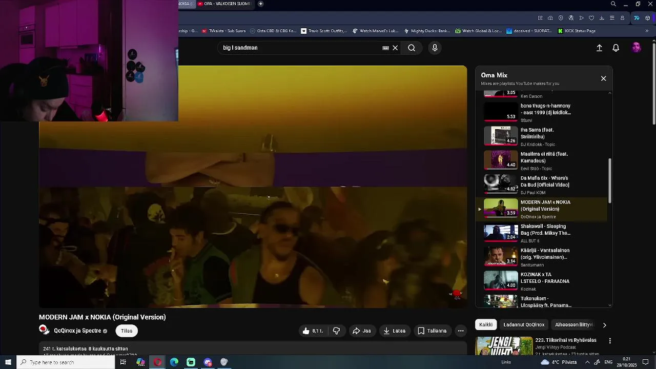This screenshot has width=656, height=369.
Task: Open YouTube notifications bell
Action: tap(616, 48)
